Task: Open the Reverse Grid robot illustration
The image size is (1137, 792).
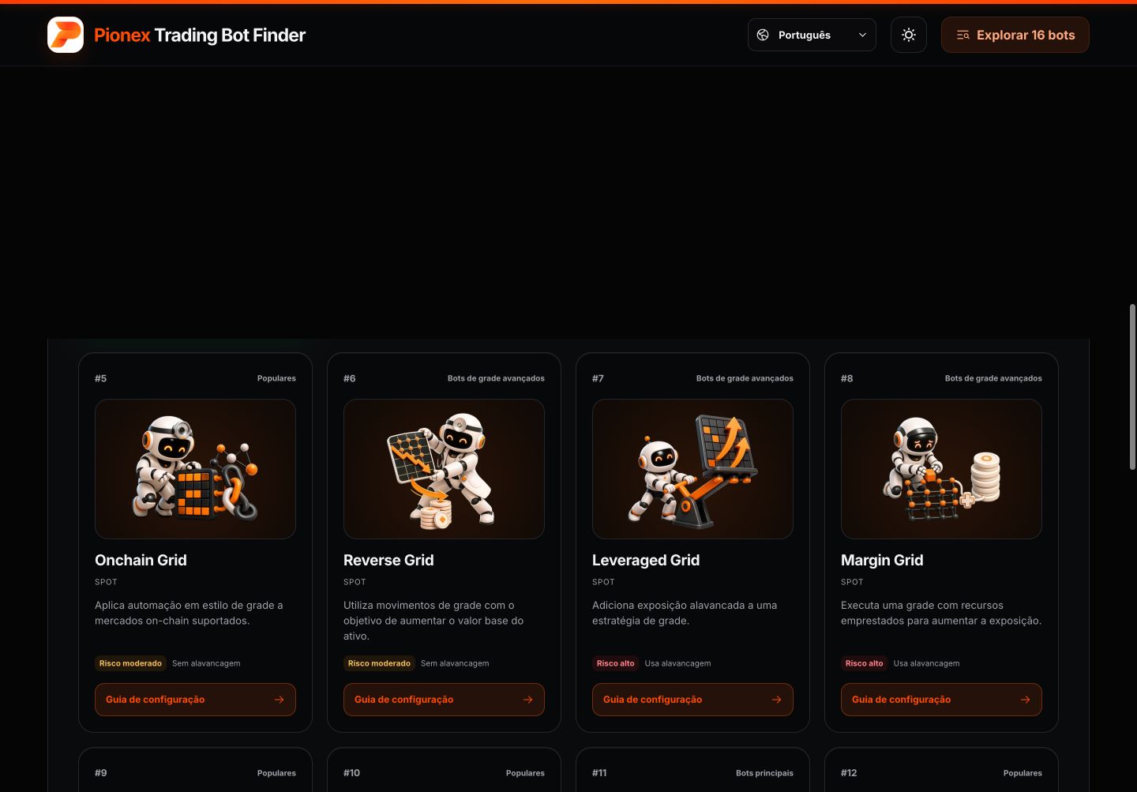Action: coord(444,469)
